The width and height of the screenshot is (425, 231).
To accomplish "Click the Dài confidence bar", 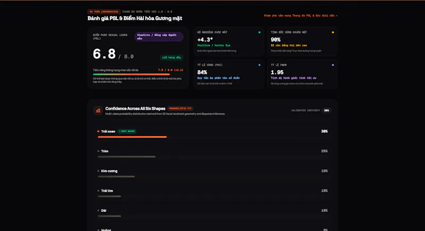I will tap(109, 216).
